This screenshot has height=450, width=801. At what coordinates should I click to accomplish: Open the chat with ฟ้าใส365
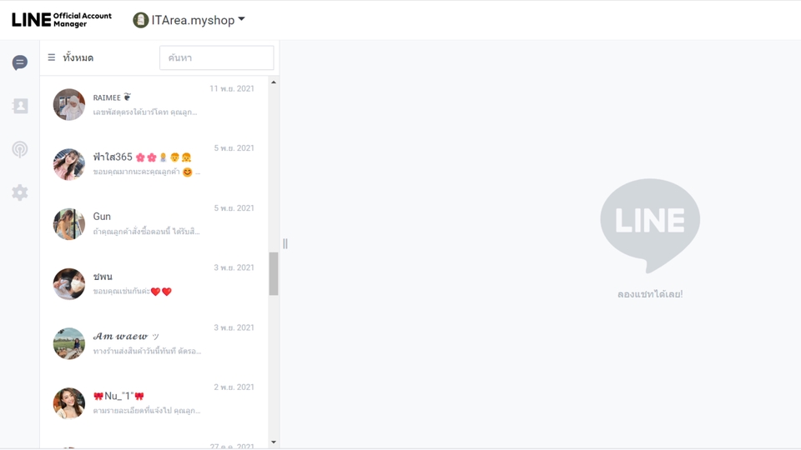tap(154, 164)
